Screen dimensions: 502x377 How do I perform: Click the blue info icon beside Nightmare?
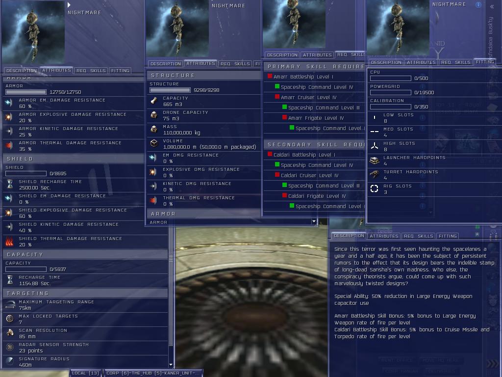point(478,5)
